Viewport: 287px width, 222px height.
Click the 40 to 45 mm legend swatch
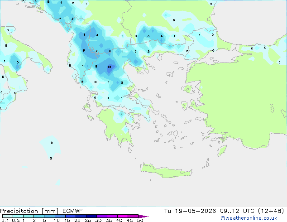(123, 216)
